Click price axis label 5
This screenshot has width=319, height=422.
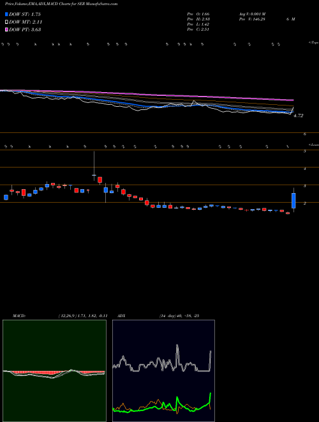305,152
